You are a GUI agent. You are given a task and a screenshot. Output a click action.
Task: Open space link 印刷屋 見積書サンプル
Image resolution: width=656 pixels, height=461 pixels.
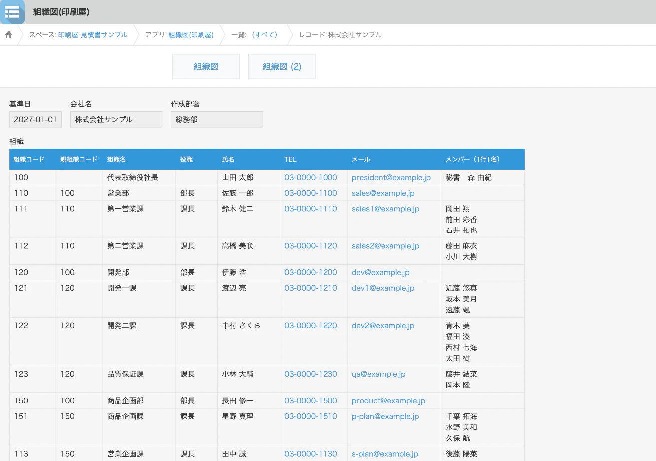[x=93, y=35]
